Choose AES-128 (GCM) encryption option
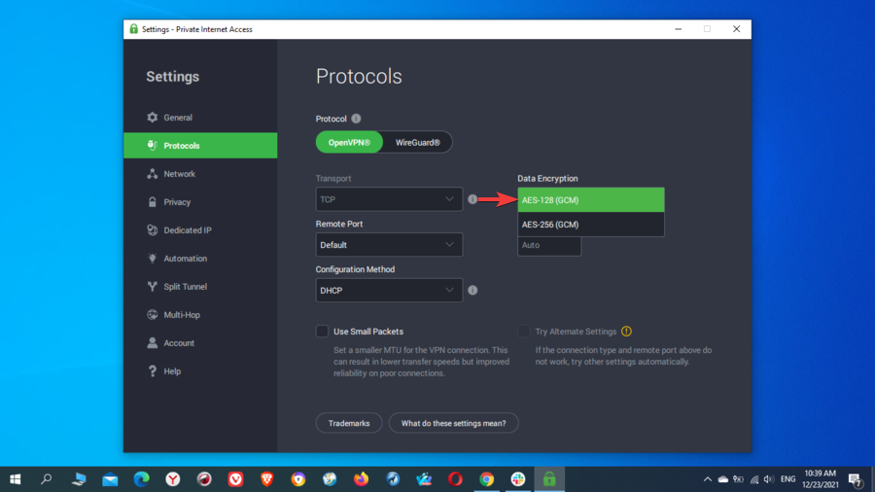The width and height of the screenshot is (875, 492). (591, 199)
